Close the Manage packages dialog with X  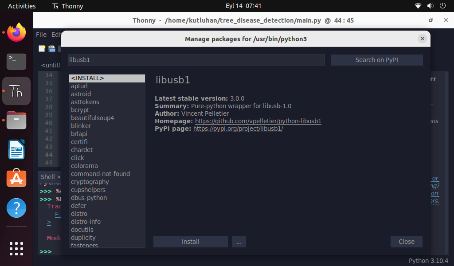point(423,39)
